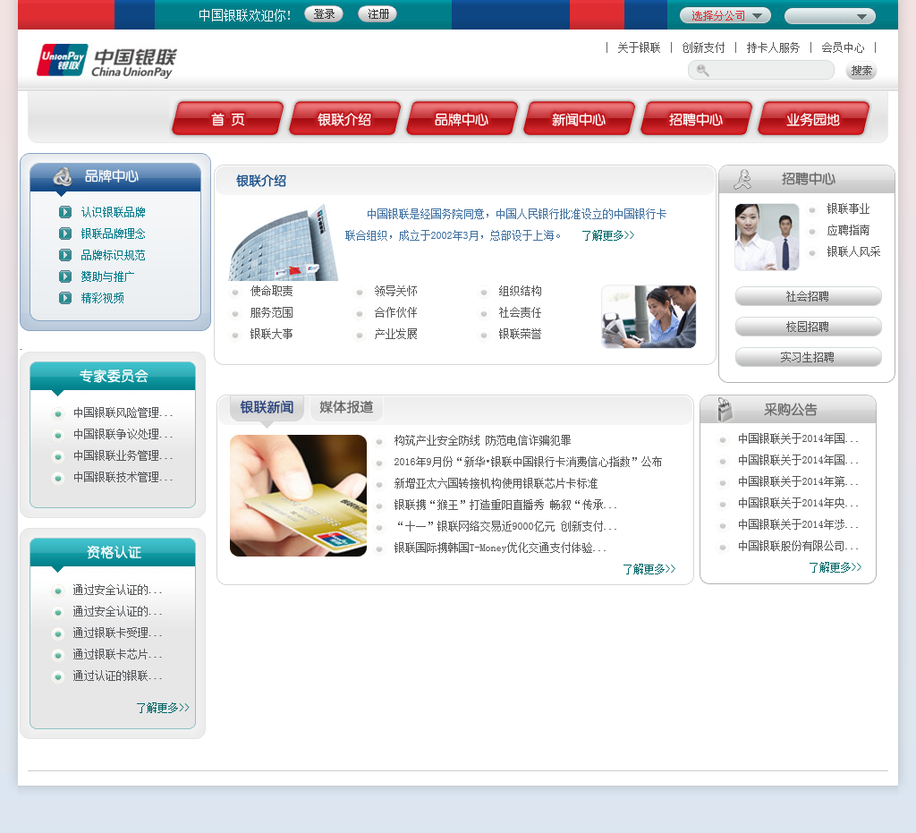The width and height of the screenshot is (916, 833).
Task: Open 业务园地 in main navigation
Action: 813,119
